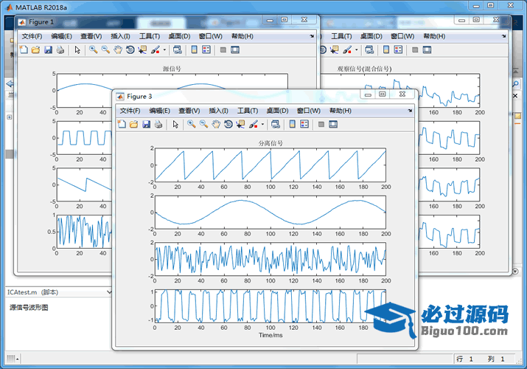Click Save icon in Figure 3 toolbar

pos(146,124)
